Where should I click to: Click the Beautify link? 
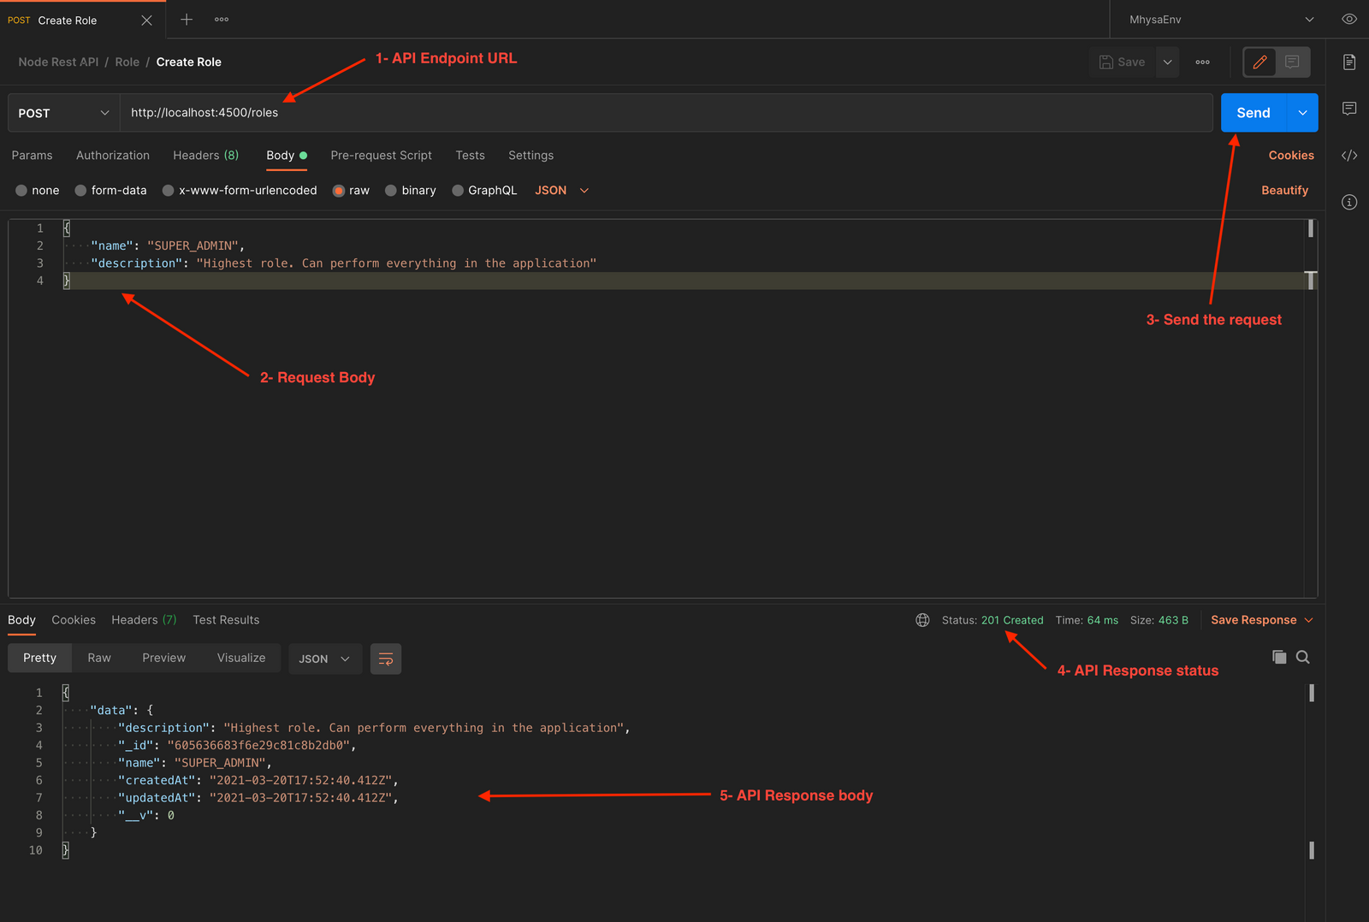(x=1284, y=191)
